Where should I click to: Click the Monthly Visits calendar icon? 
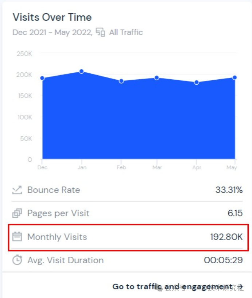click(x=17, y=237)
